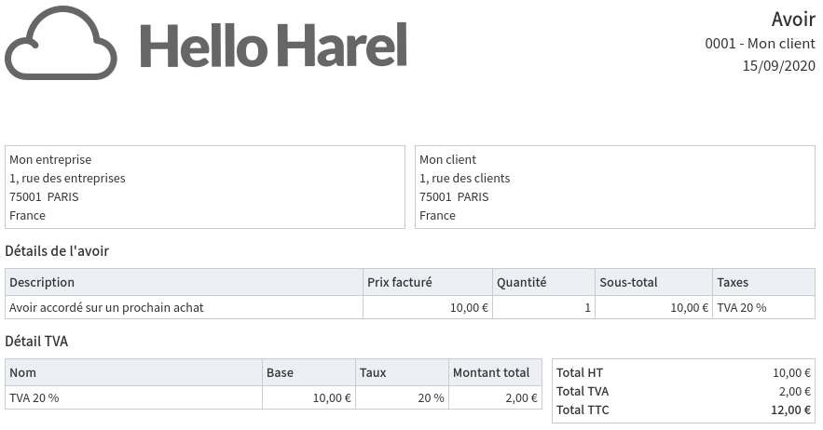Click the Hello Harel brand name
The height and width of the screenshot is (430, 823).
[273, 45]
